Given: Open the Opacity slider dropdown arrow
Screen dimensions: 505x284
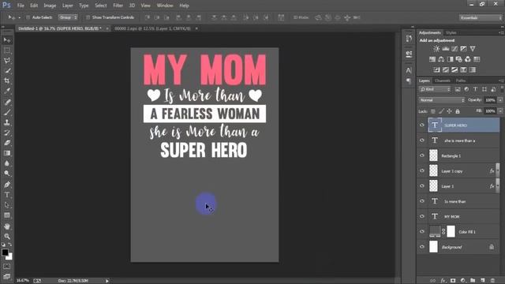Looking at the screenshot, I should pyautogui.click(x=500, y=100).
